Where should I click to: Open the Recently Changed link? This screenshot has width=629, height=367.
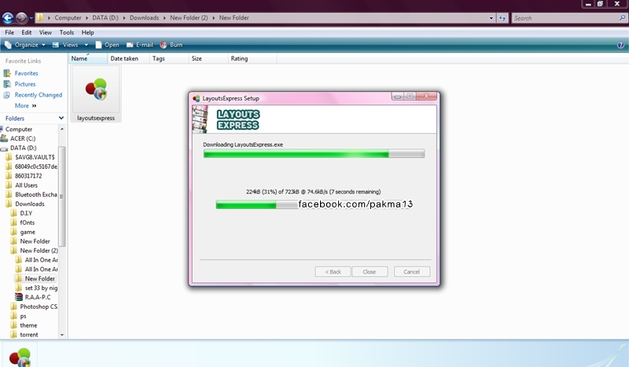tap(39, 95)
